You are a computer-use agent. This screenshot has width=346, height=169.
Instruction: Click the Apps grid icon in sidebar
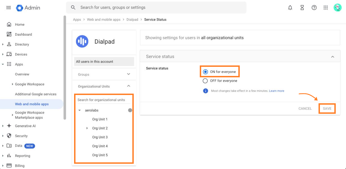point(9,64)
